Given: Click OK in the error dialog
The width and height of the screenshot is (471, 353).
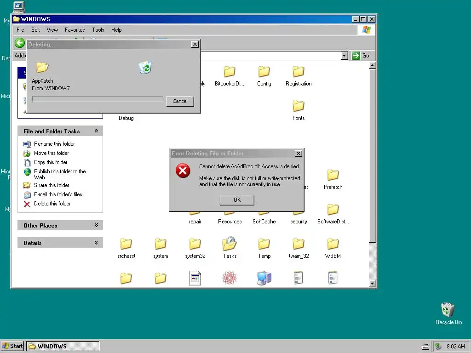Looking at the screenshot, I should [237, 200].
